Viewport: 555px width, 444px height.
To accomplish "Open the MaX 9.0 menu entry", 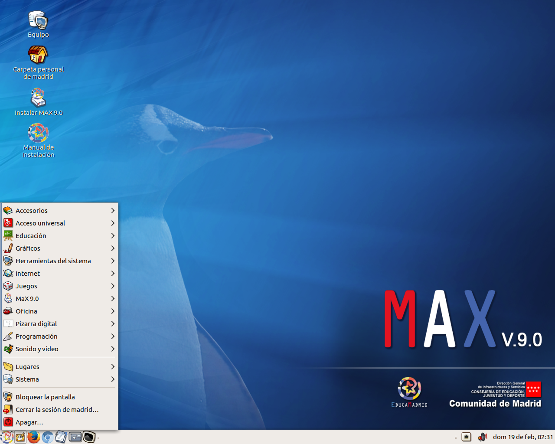I will tap(60, 298).
